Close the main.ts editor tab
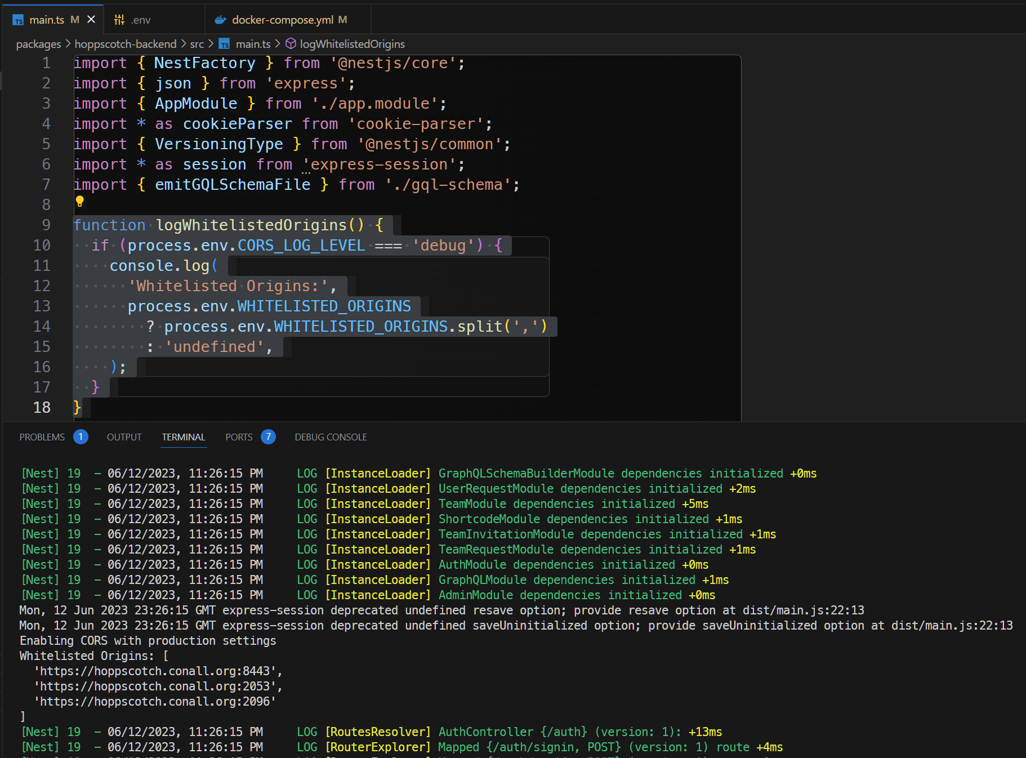Screen dimensions: 1026x758 [x=91, y=19]
